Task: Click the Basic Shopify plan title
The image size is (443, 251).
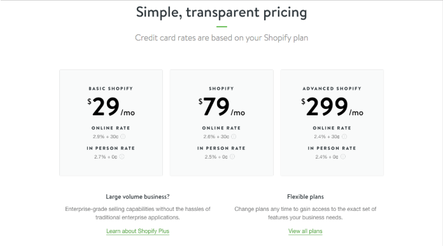Action: (111, 89)
